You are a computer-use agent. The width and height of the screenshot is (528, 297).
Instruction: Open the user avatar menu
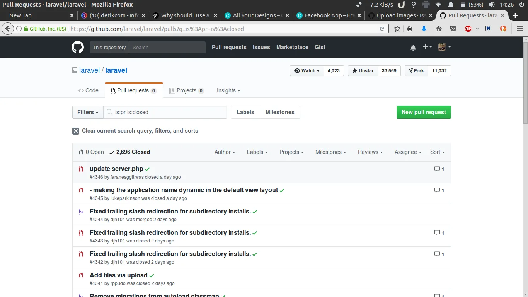pyautogui.click(x=445, y=47)
